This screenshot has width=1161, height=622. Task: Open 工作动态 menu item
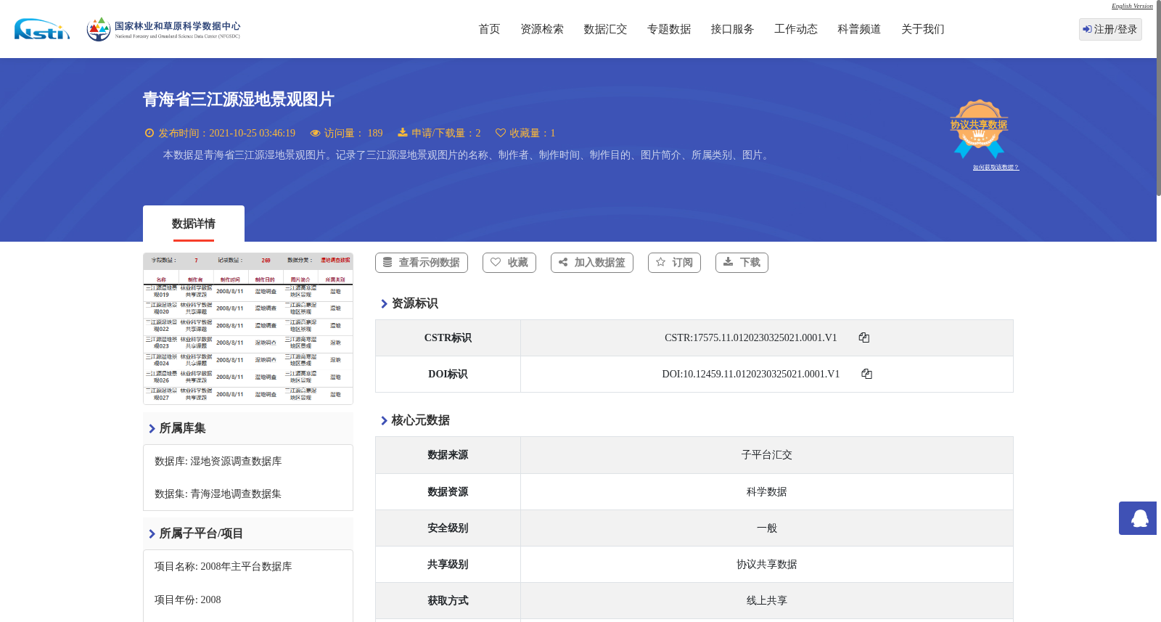click(796, 29)
